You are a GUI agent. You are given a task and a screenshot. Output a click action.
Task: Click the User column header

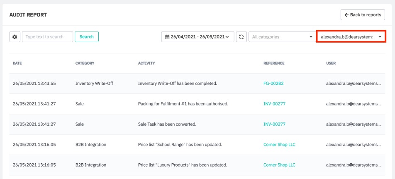click(331, 63)
